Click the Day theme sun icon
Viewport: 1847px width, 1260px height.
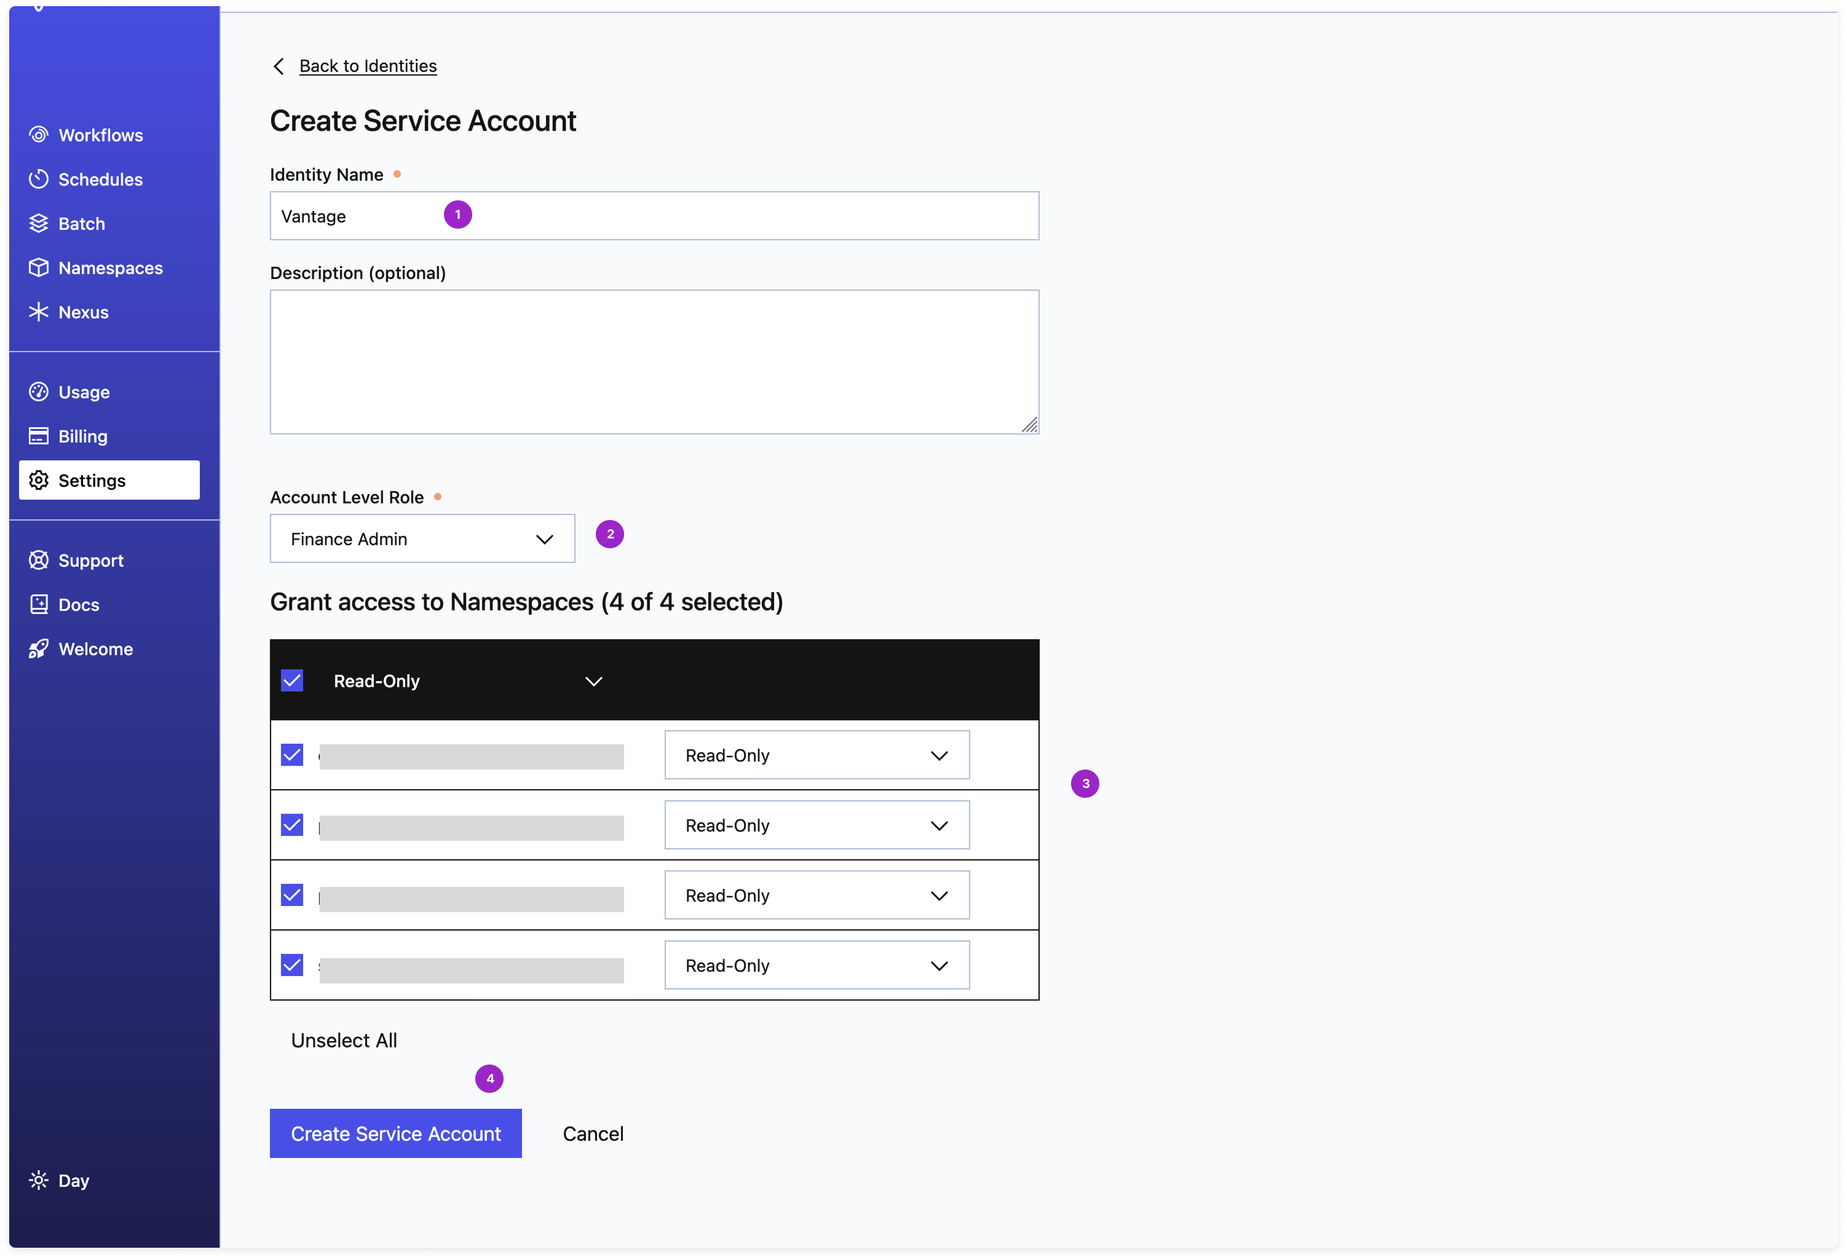tap(38, 1181)
